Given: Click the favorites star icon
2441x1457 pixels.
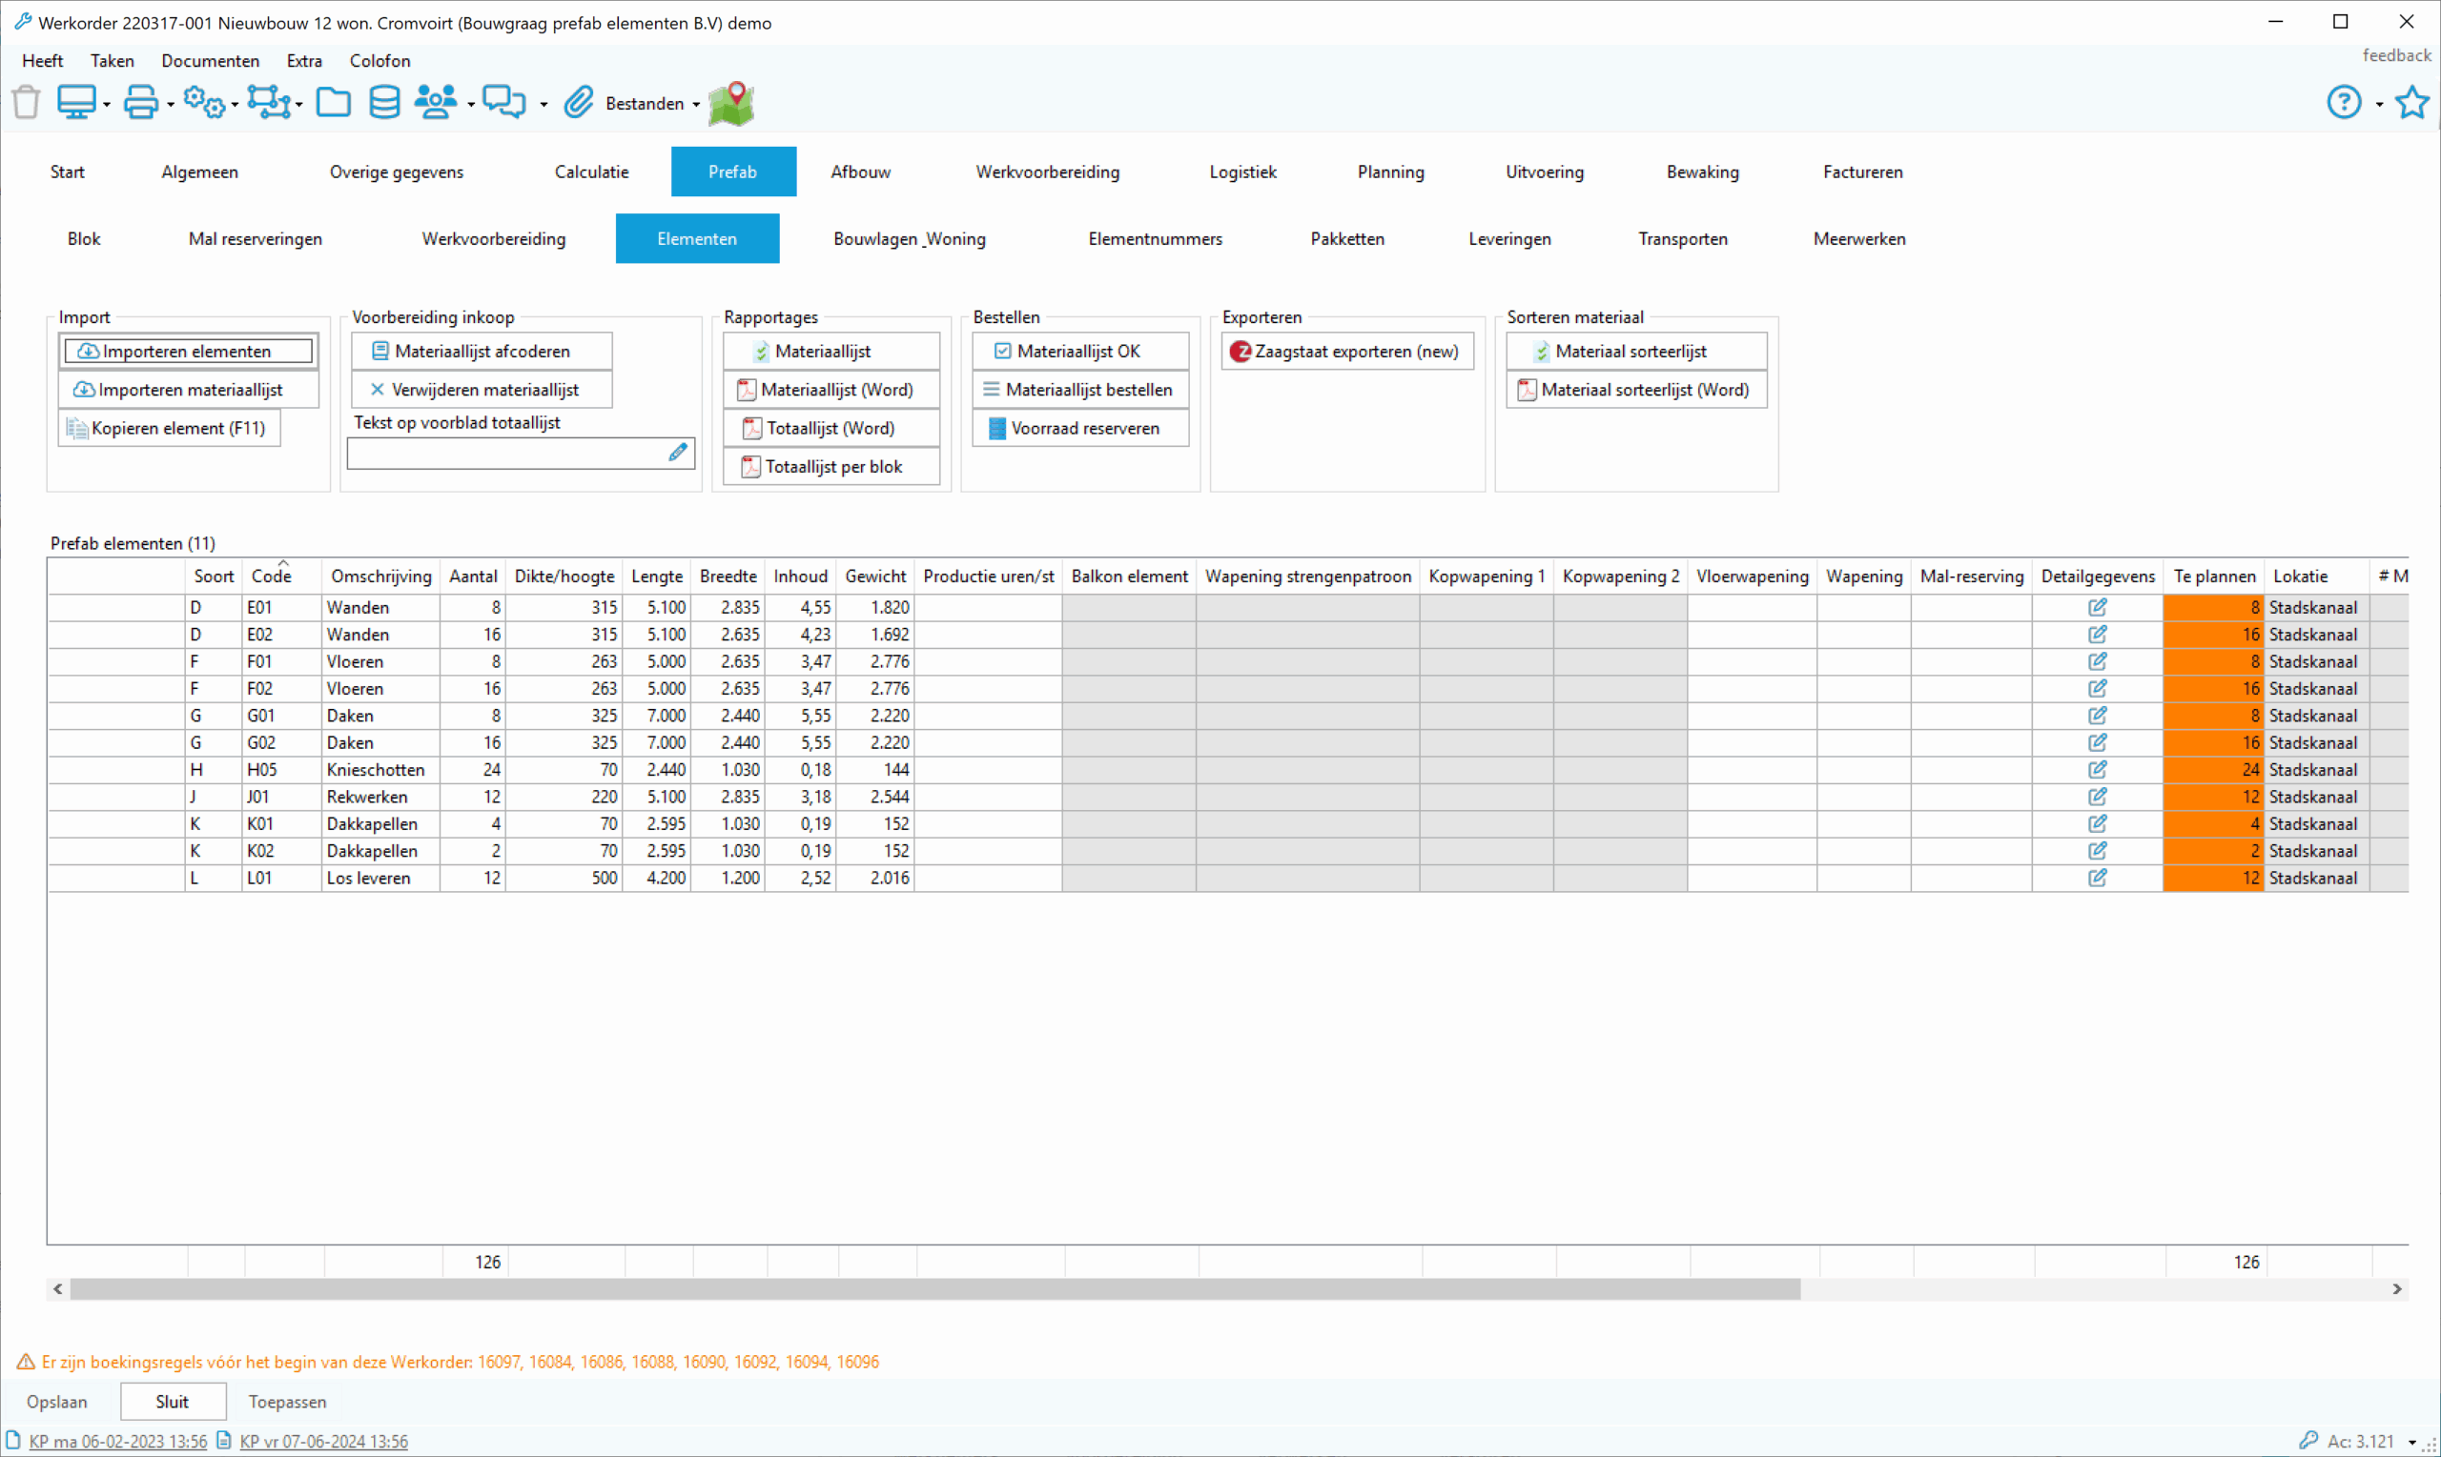Looking at the screenshot, I should [x=2411, y=102].
